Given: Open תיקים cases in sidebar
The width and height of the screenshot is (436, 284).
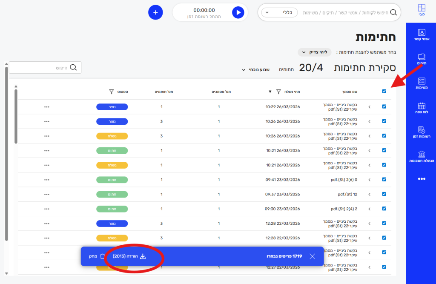Looking at the screenshot, I should click(421, 59).
